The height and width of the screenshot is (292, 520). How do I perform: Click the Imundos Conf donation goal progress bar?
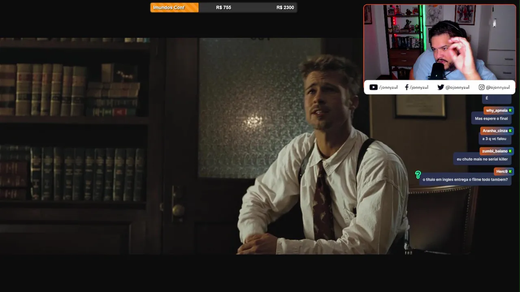[x=223, y=7]
